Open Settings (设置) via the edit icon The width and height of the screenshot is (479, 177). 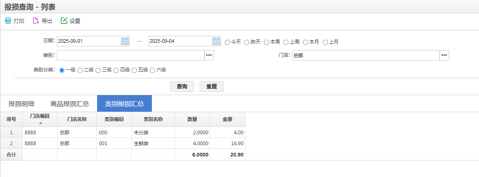[x=64, y=21]
